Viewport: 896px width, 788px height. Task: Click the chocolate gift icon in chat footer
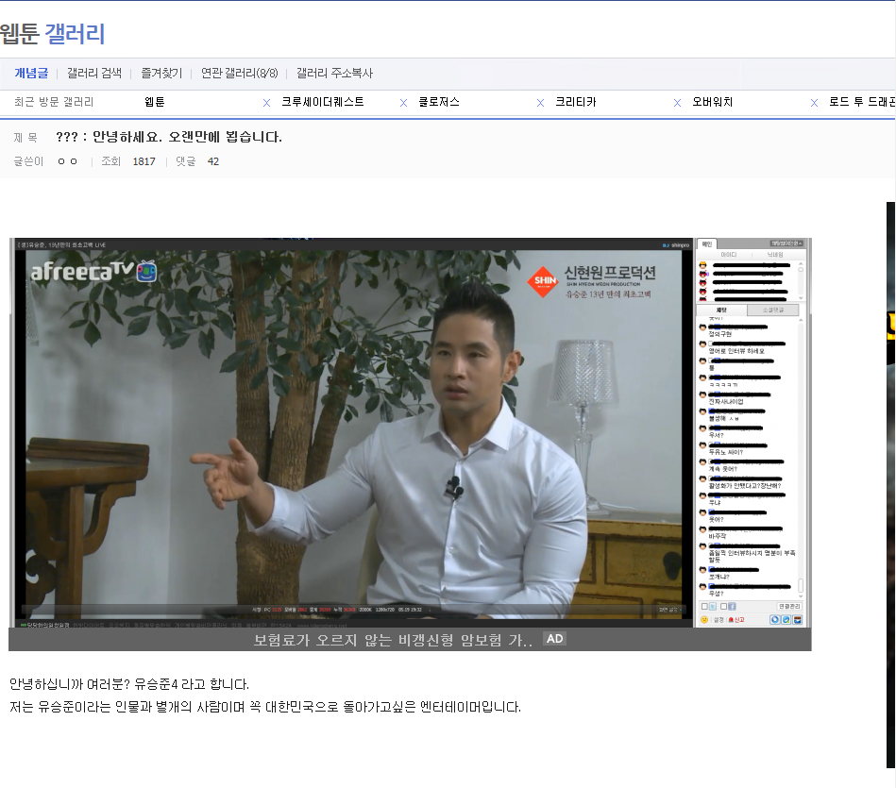pos(798,620)
